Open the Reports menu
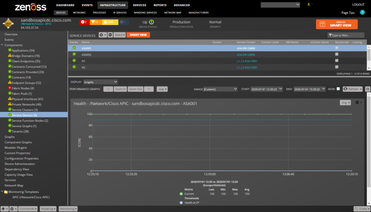Image resolution: width=371 pixels, height=212 pixels. pos(160,5)
